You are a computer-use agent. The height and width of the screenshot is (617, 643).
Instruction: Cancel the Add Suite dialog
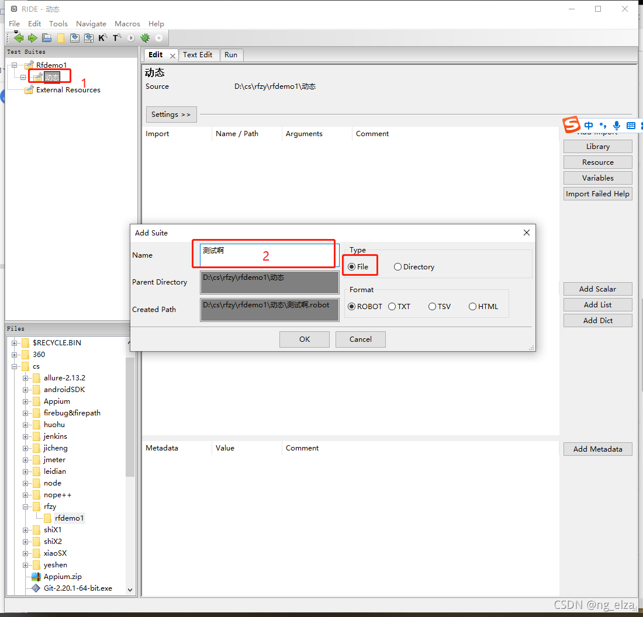click(361, 339)
